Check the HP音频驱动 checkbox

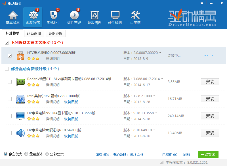pyautogui.click(x=10, y=133)
